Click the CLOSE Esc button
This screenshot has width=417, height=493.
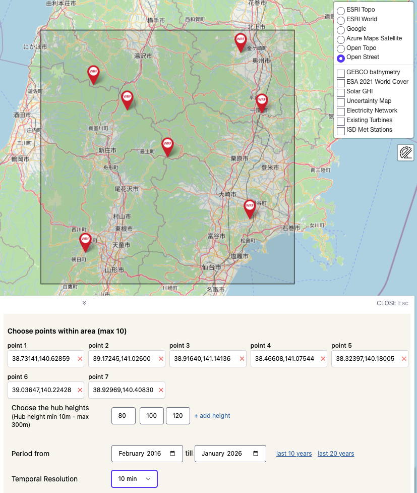(392, 303)
